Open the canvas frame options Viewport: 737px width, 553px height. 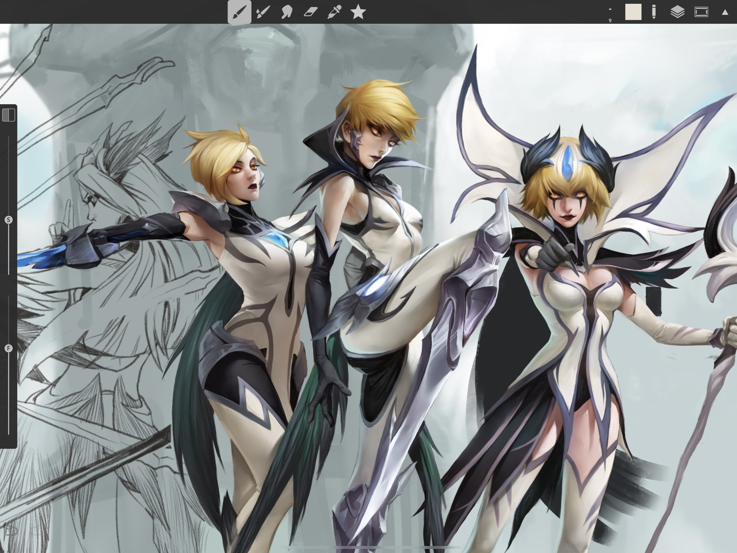coord(701,12)
